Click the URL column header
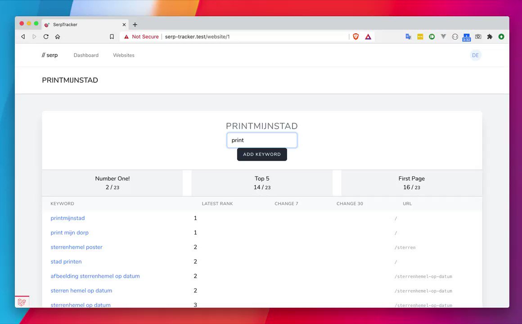 pyautogui.click(x=407, y=203)
